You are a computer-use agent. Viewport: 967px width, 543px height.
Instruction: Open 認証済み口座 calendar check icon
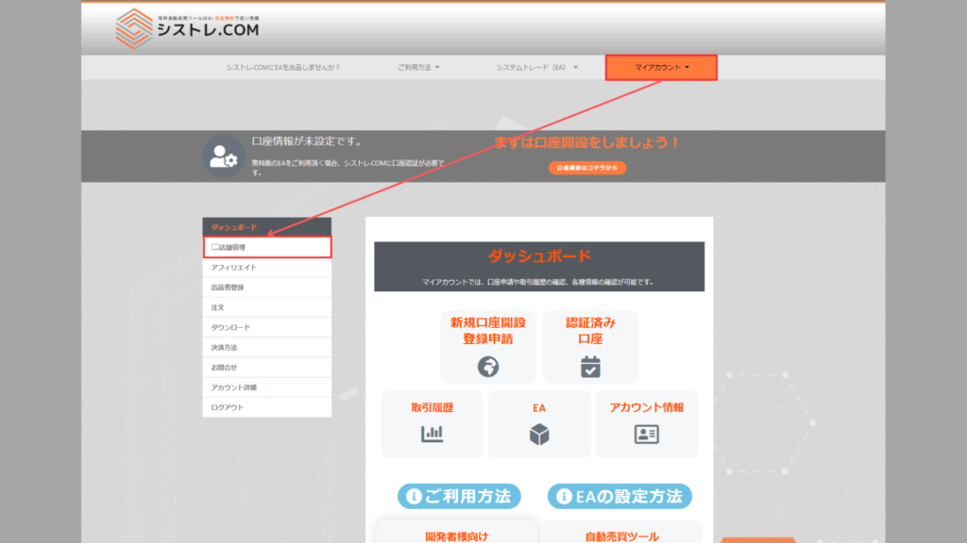590,366
